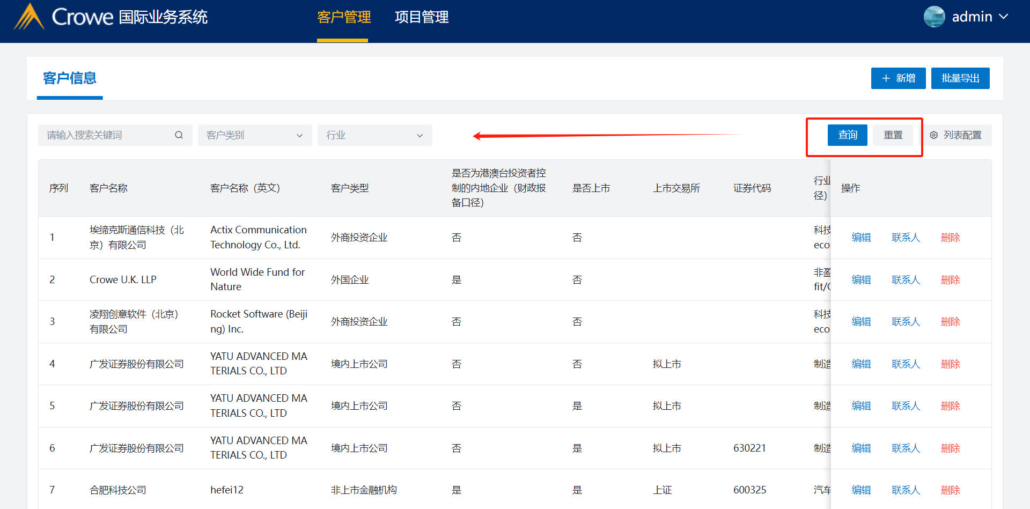Delete the 合肥科技公司 row
1030x509 pixels.
tap(950, 490)
